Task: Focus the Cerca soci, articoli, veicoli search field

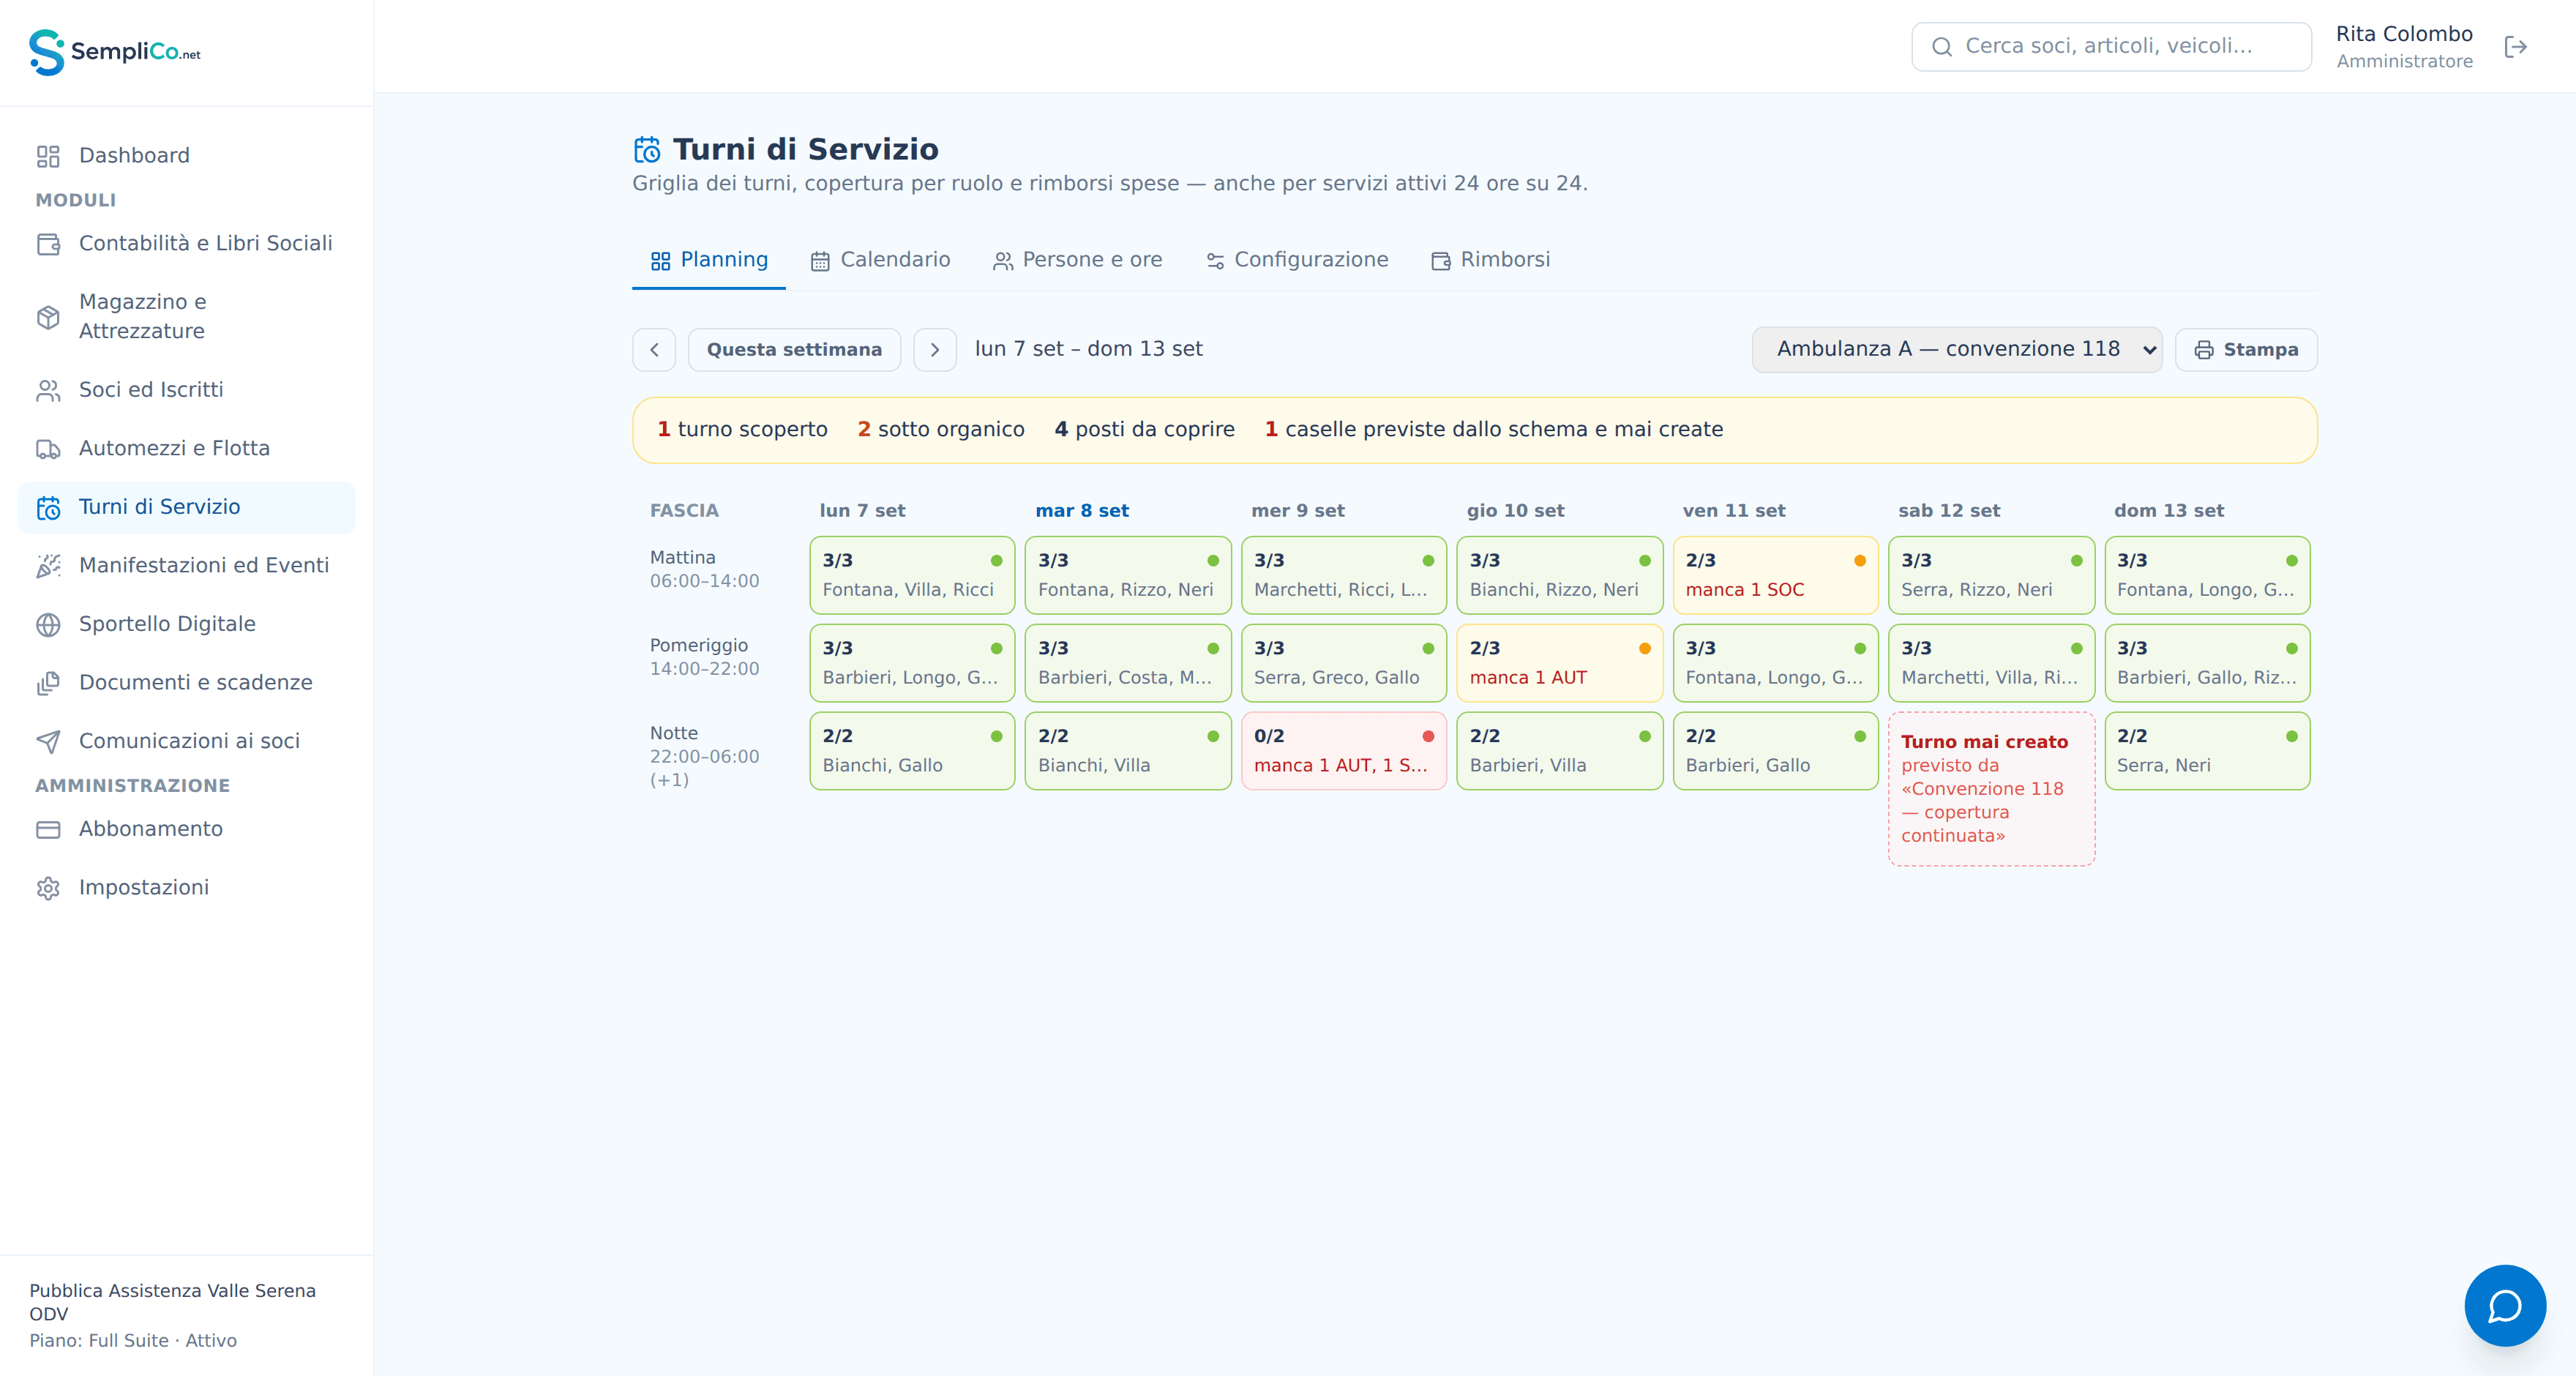Action: click(x=2110, y=47)
